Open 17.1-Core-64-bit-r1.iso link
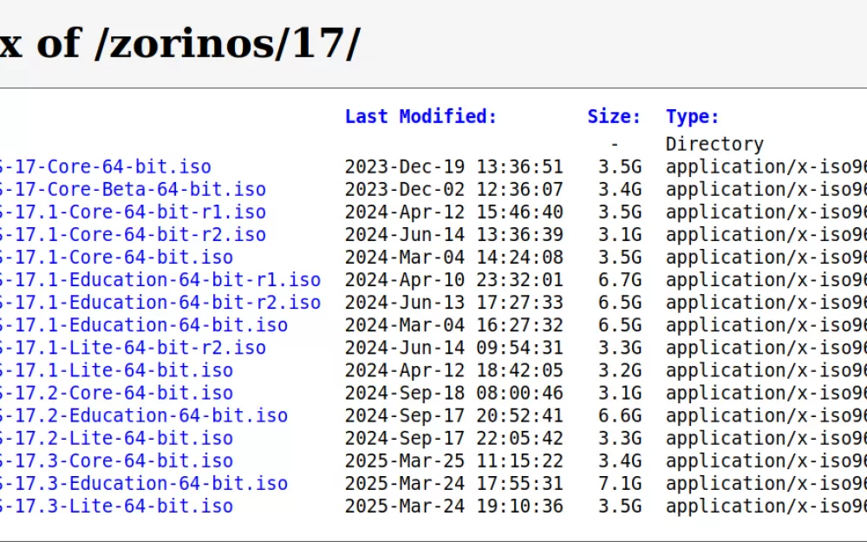The height and width of the screenshot is (542, 867). pyautogui.click(x=133, y=212)
